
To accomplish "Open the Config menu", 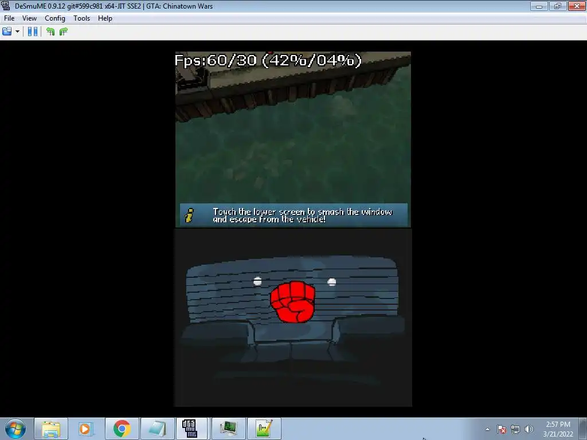I will (54, 18).
